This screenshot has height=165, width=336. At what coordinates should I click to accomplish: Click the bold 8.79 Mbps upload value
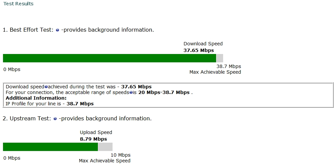93,139
